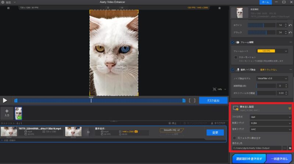Switch to the ホーム tab
The image size is (294, 164).
(x=265, y=2)
